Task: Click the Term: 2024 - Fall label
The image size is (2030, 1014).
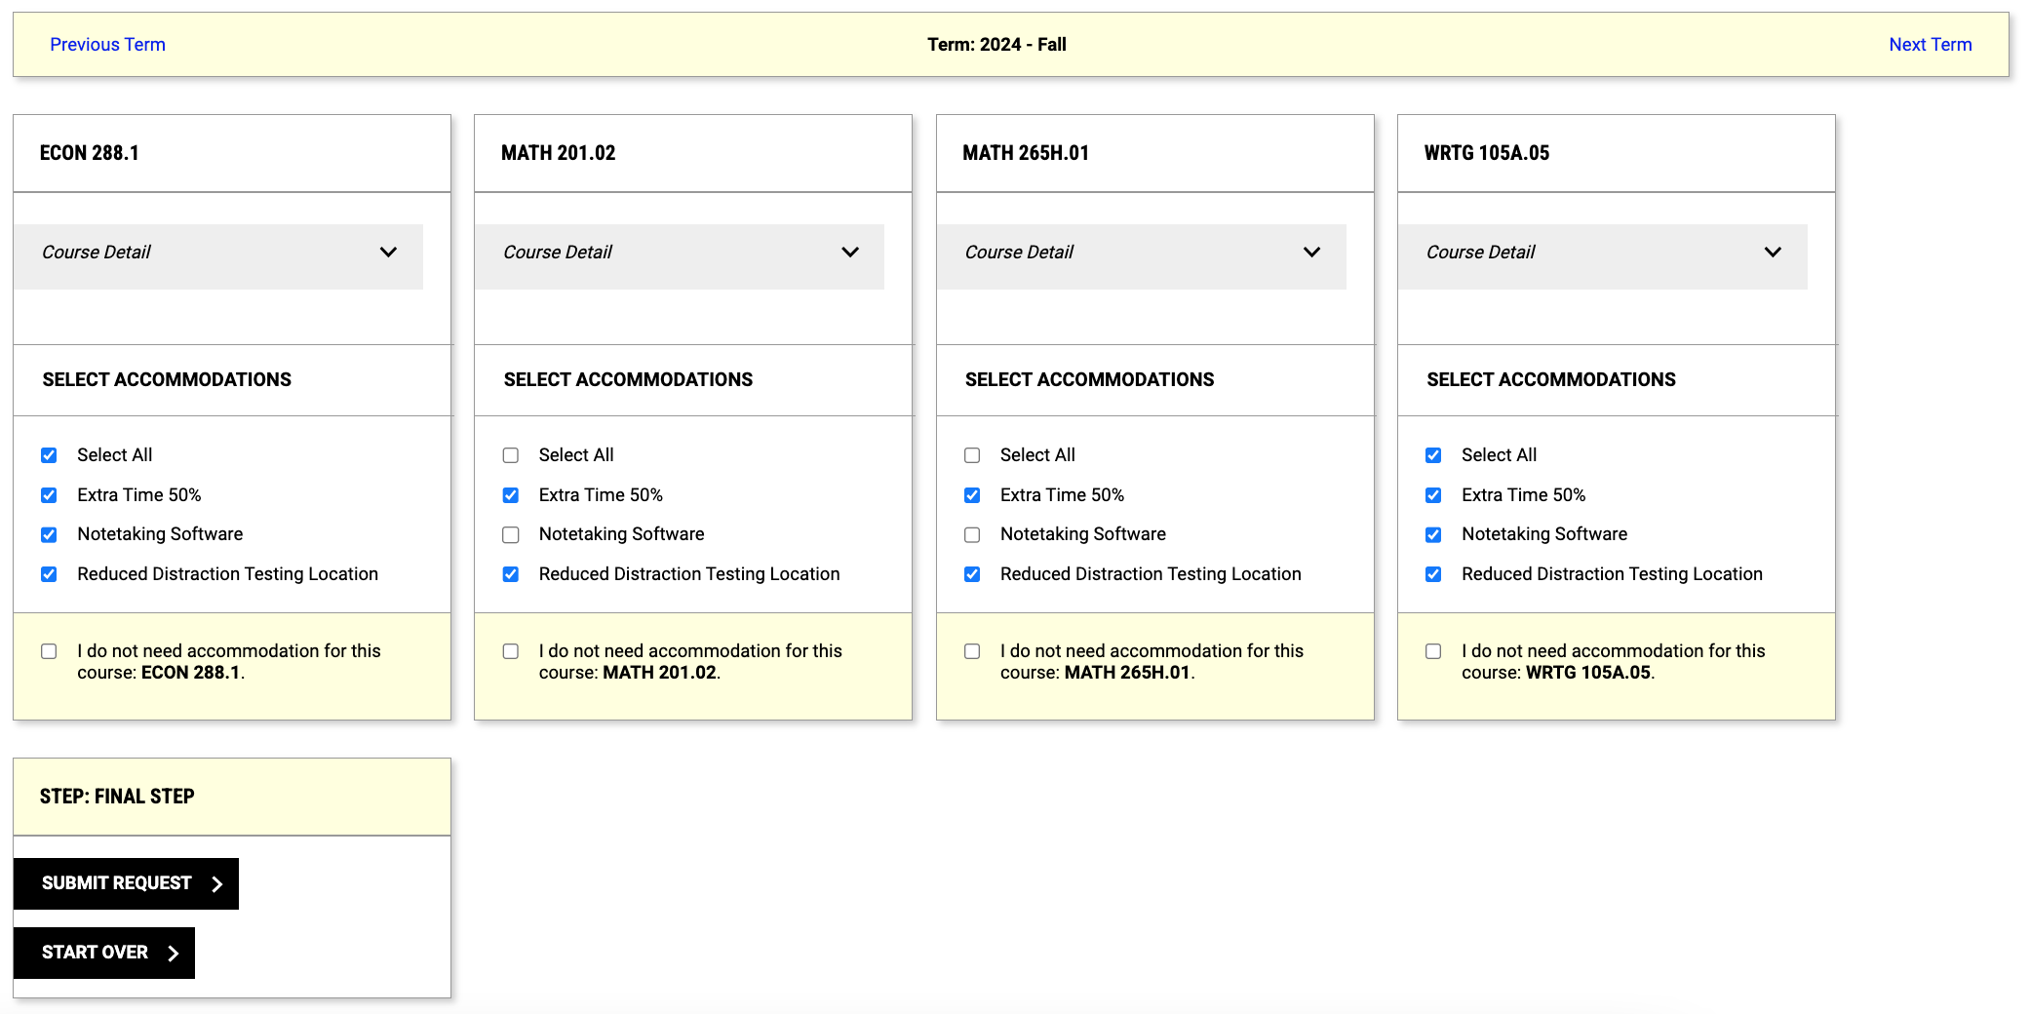Action: point(996,44)
